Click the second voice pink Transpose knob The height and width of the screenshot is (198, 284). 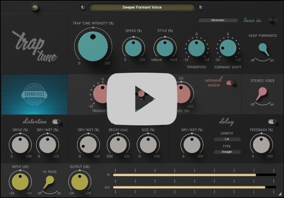click(101, 94)
